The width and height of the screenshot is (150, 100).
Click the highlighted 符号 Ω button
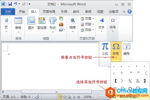pyautogui.click(x=116, y=51)
